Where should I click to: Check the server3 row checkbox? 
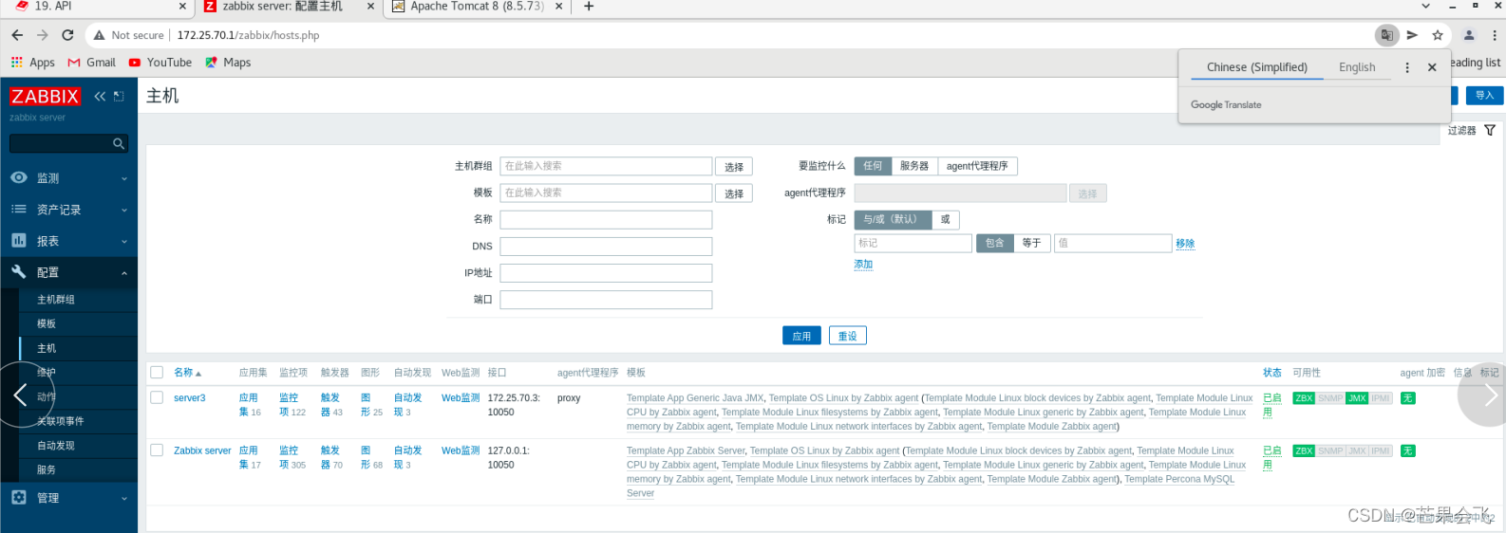(158, 398)
